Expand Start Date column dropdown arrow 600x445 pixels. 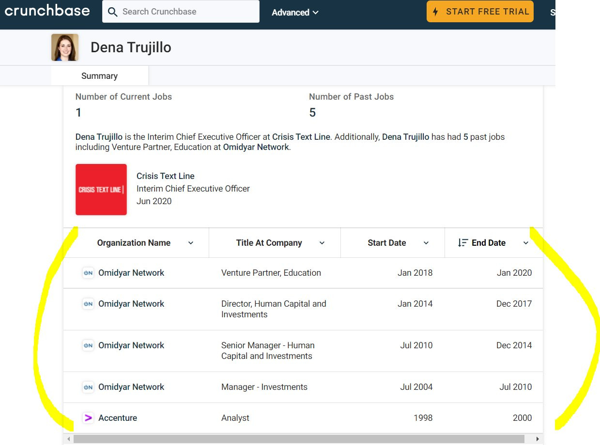click(x=426, y=243)
